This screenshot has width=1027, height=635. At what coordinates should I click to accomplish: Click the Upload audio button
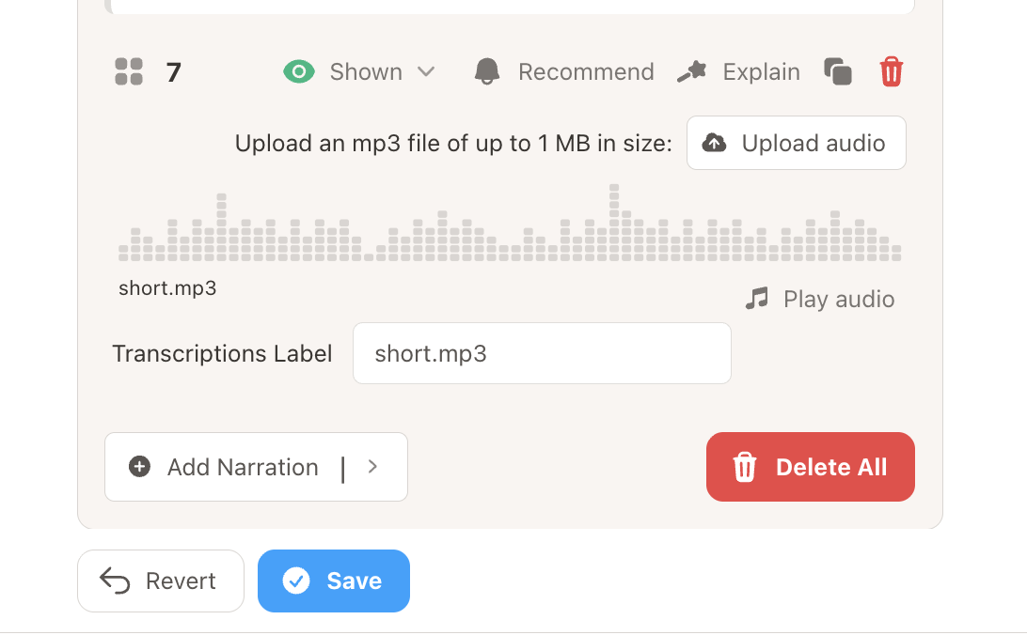(796, 143)
